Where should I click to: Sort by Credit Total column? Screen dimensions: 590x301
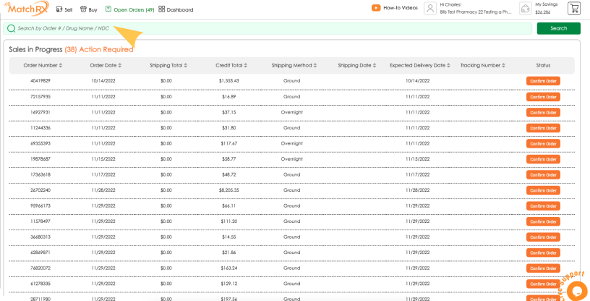pos(231,65)
